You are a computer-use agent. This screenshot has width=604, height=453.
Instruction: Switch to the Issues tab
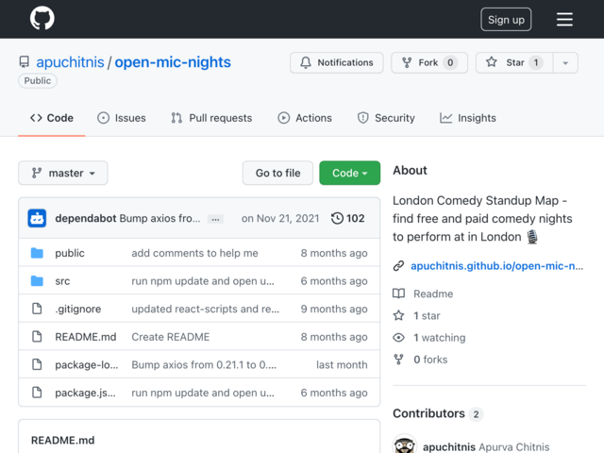tap(122, 118)
